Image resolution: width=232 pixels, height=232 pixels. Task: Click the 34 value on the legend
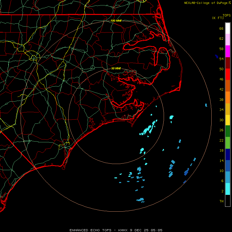[221, 110]
